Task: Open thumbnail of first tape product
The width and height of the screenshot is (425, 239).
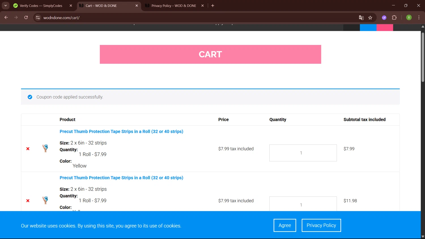Action: [45, 148]
